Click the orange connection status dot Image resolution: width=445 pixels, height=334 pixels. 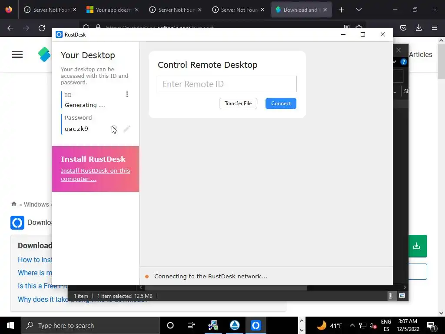tap(147, 276)
